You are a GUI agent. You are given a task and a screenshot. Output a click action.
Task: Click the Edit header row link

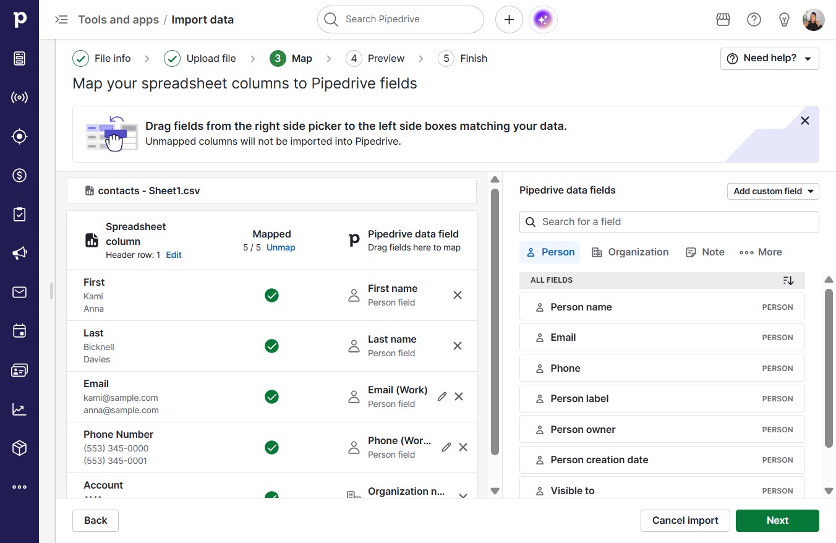coord(174,255)
